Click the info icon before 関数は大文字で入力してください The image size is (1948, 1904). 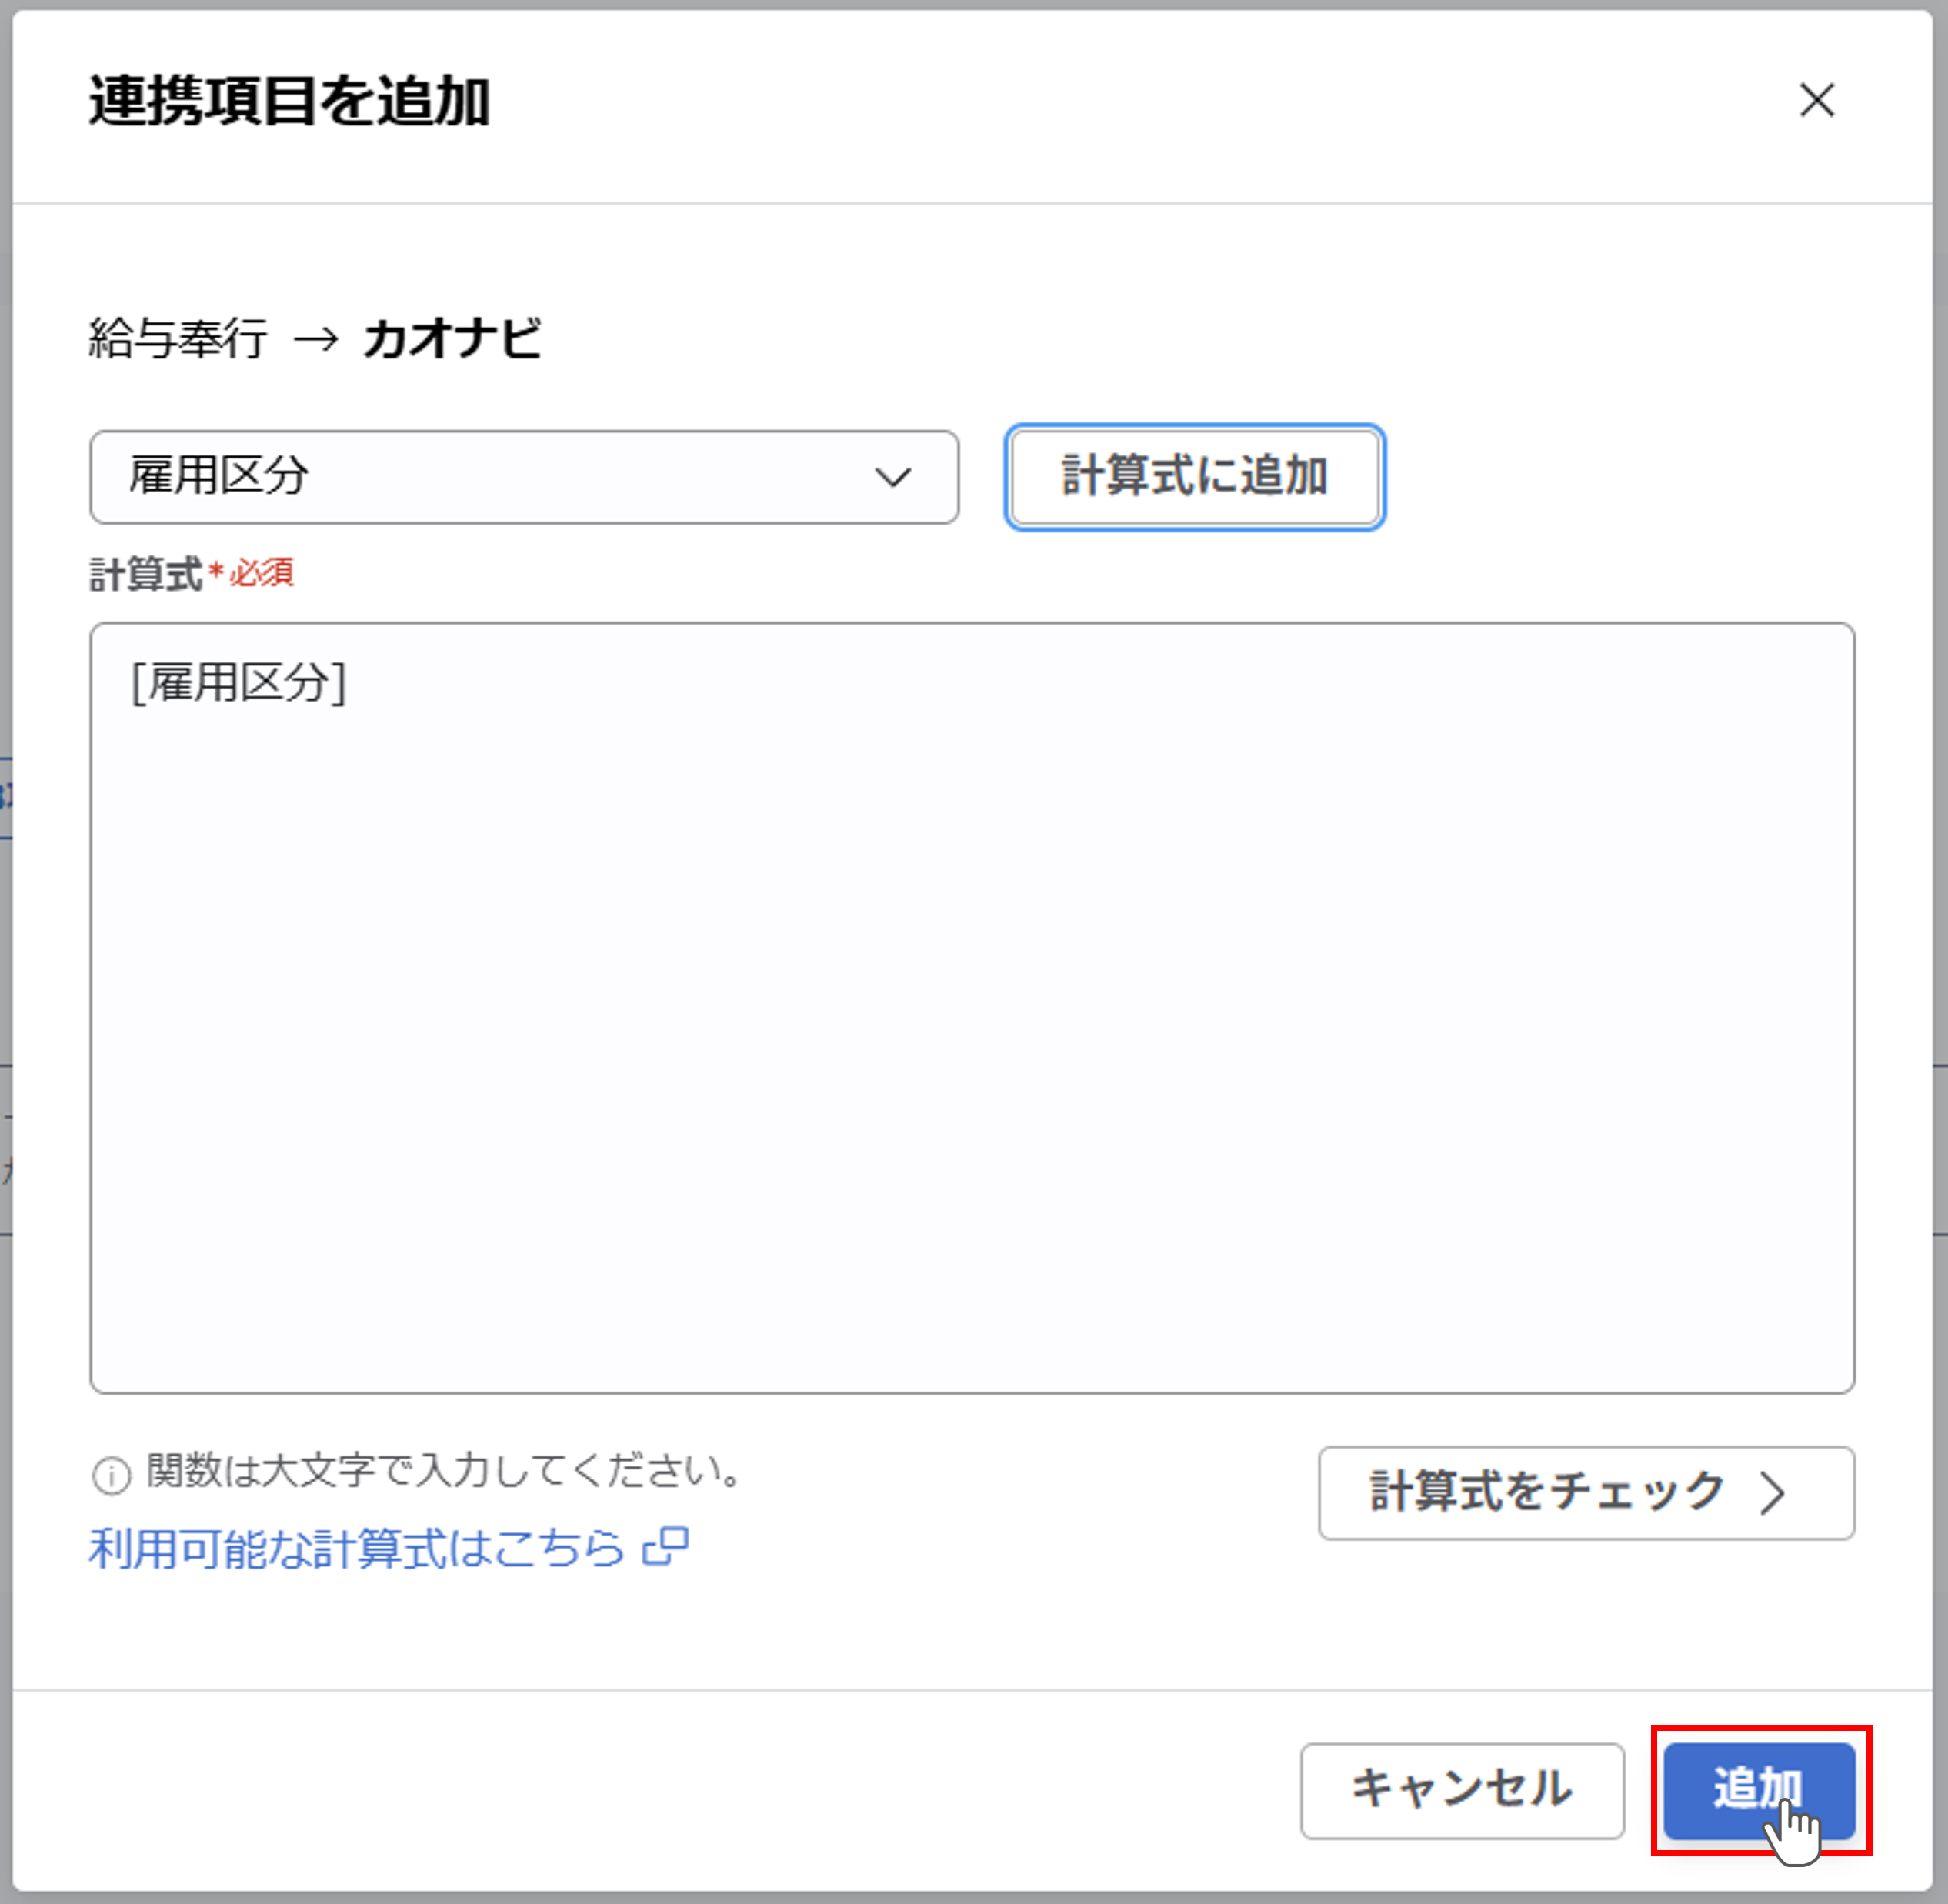tap(111, 1475)
